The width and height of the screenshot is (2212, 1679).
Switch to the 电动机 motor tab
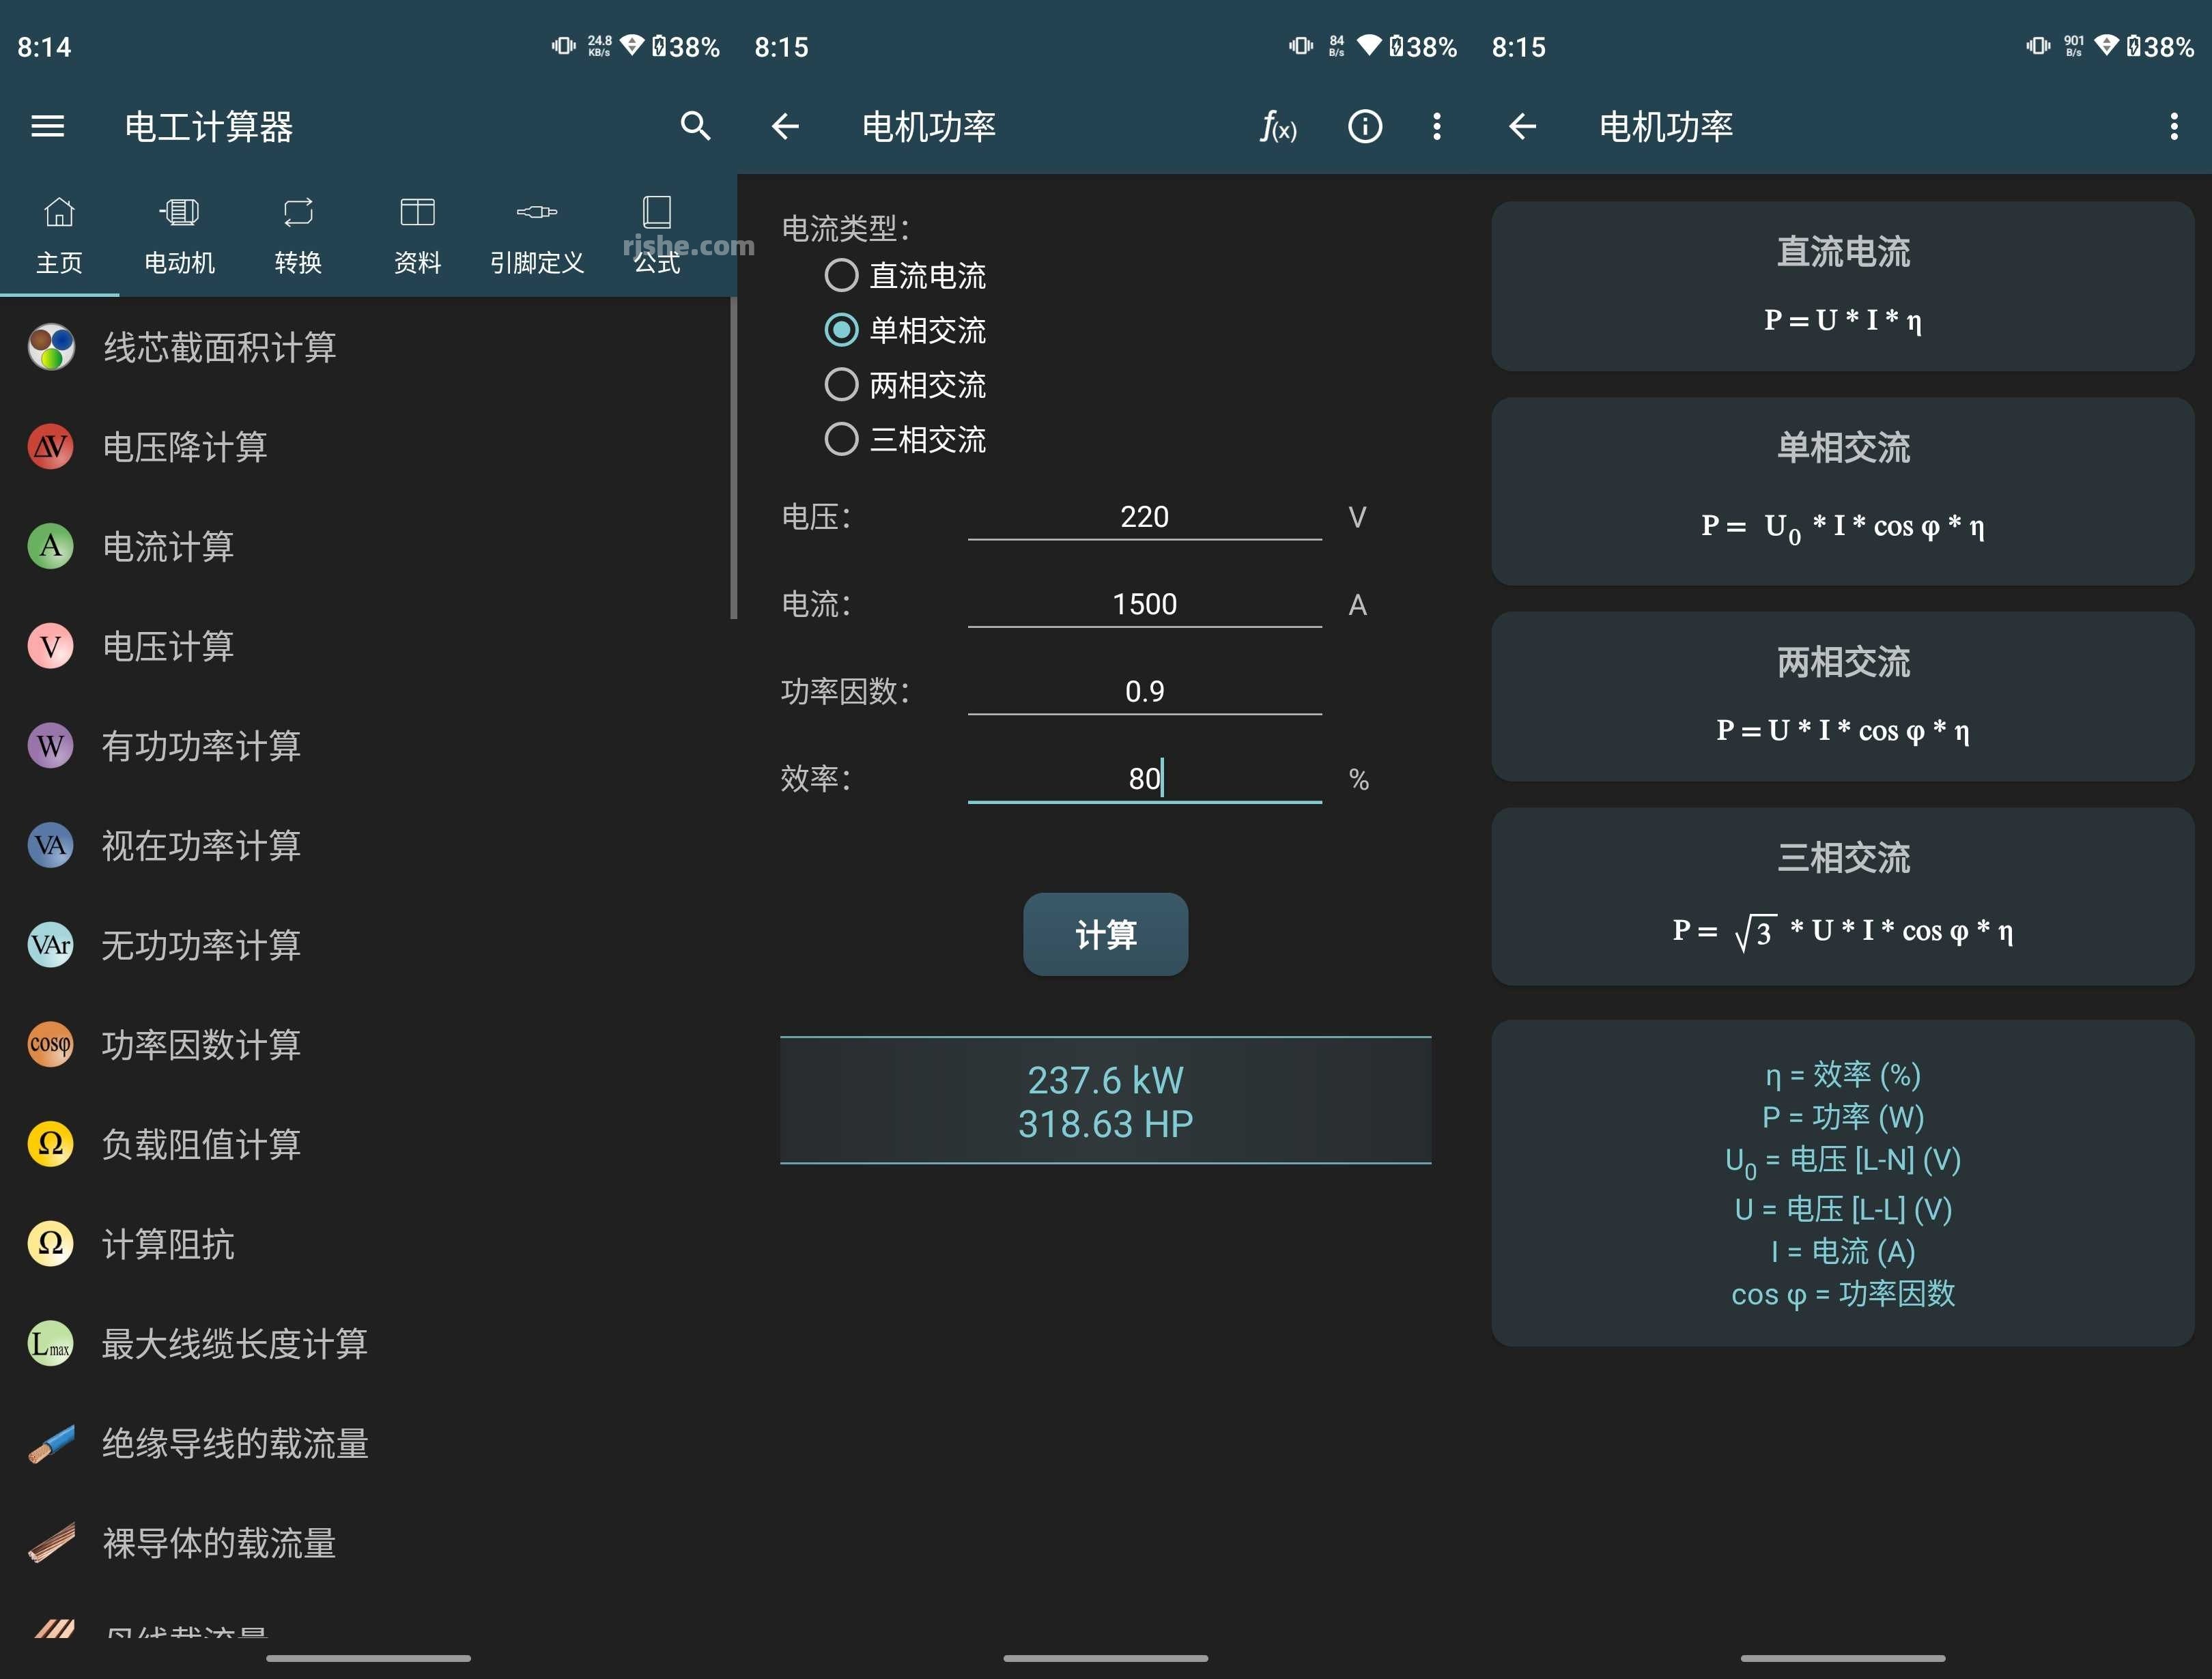(179, 236)
